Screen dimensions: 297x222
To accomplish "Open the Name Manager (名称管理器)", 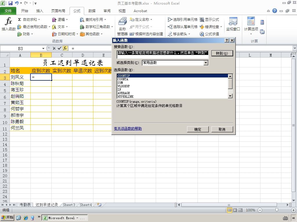I will pos(122,26).
